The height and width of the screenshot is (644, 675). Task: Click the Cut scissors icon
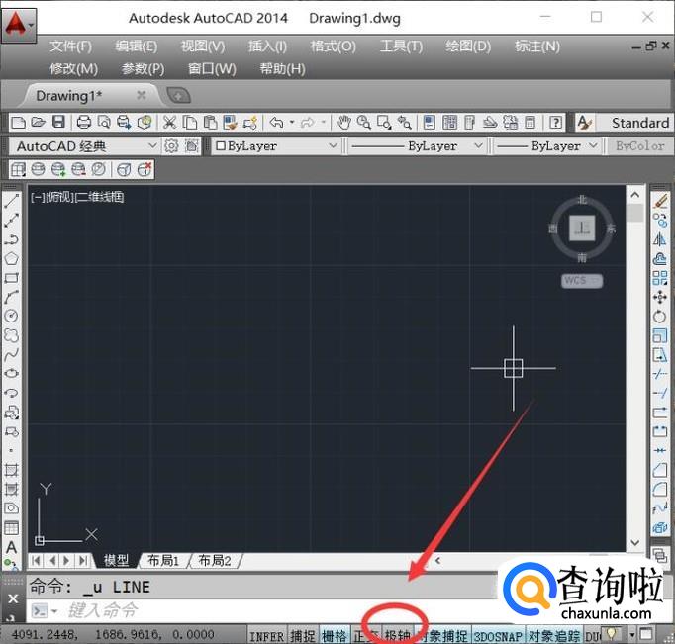click(x=169, y=123)
